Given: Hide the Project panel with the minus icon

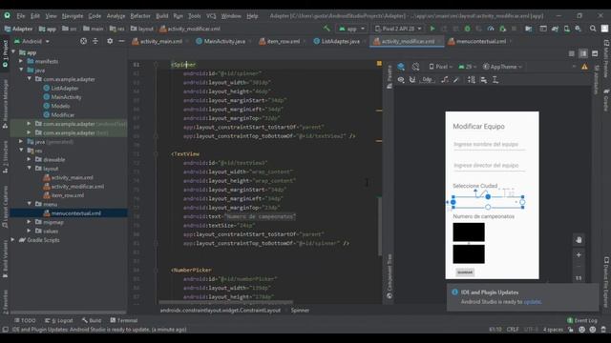Looking at the screenshot, I should (x=121, y=41).
